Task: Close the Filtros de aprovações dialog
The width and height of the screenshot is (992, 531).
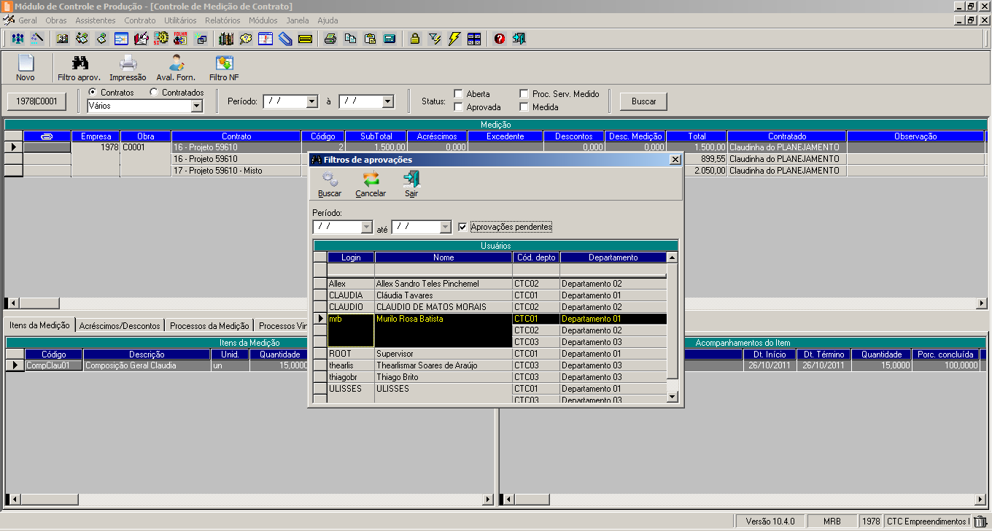Action: pyautogui.click(x=675, y=160)
